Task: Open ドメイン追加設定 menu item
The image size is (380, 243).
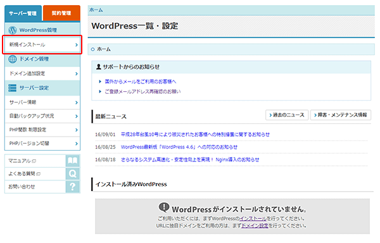Action: [42, 73]
